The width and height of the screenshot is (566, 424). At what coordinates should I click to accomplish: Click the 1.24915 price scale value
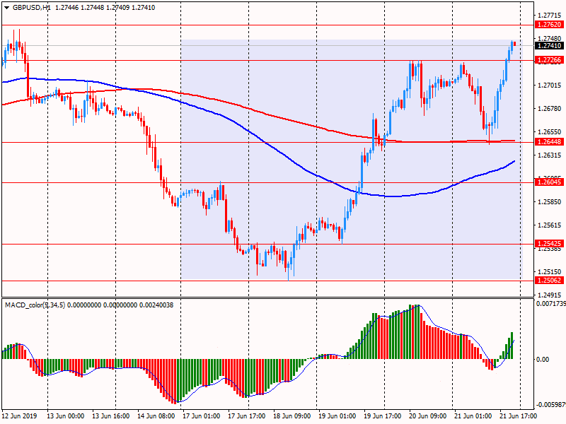pyautogui.click(x=550, y=295)
